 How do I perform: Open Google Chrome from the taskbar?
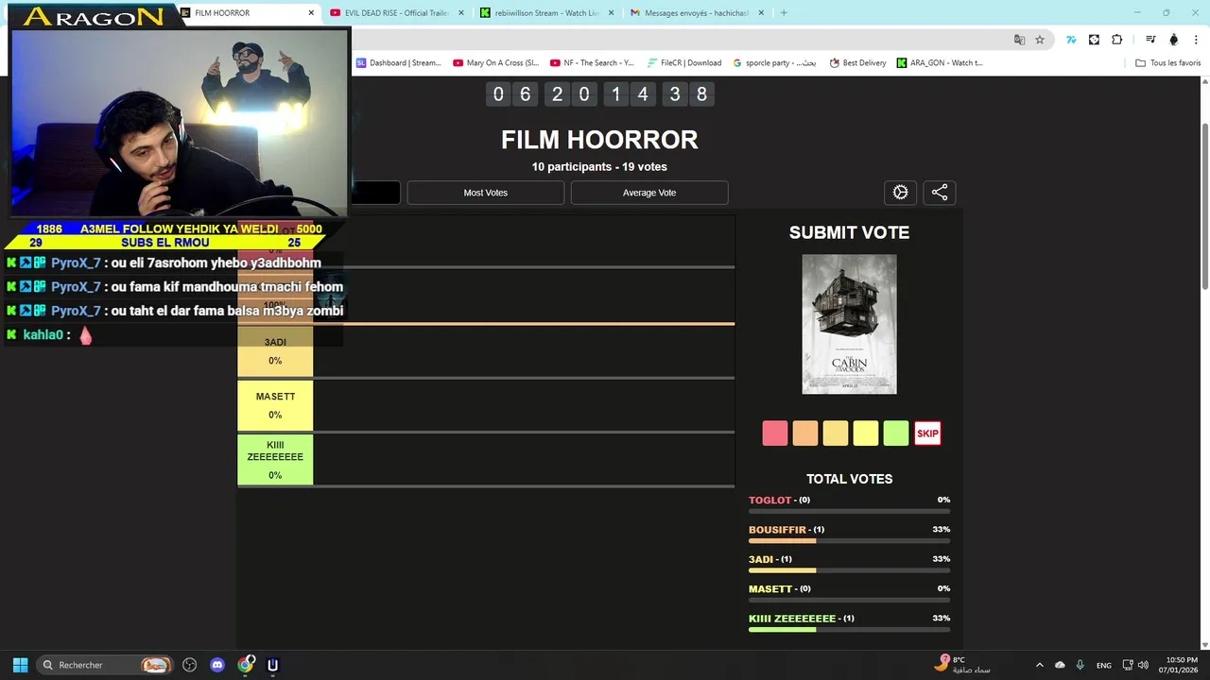pyautogui.click(x=246, y=665)
